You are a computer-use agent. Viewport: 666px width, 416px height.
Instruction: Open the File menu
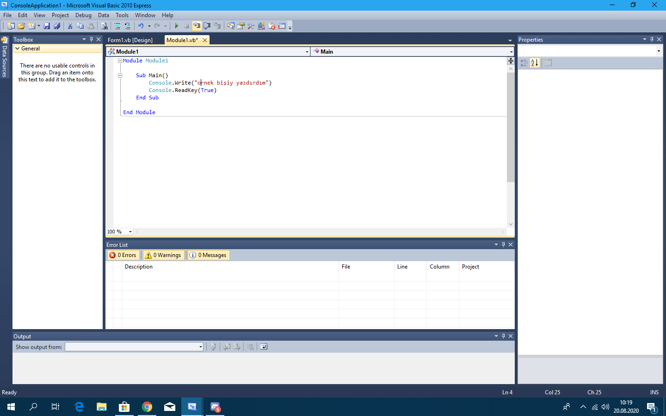point(7,15)
